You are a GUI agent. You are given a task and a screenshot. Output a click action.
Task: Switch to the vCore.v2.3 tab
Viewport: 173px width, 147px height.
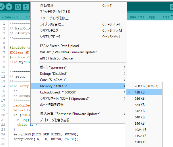tap(10, 17)
